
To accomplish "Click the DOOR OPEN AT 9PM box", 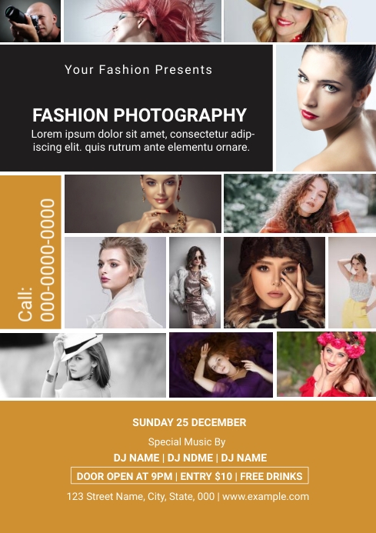I will tap(190, 475).
